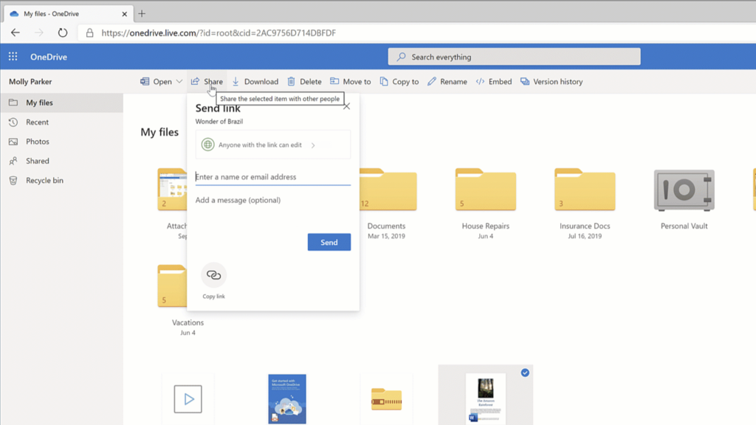The height and width of the screenshot is (425, 756).
Task: Click the Send link dialog title
Action: click(x=218, y=109)
